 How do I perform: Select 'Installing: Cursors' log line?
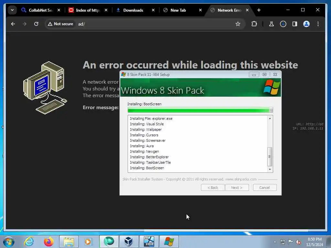144,135
